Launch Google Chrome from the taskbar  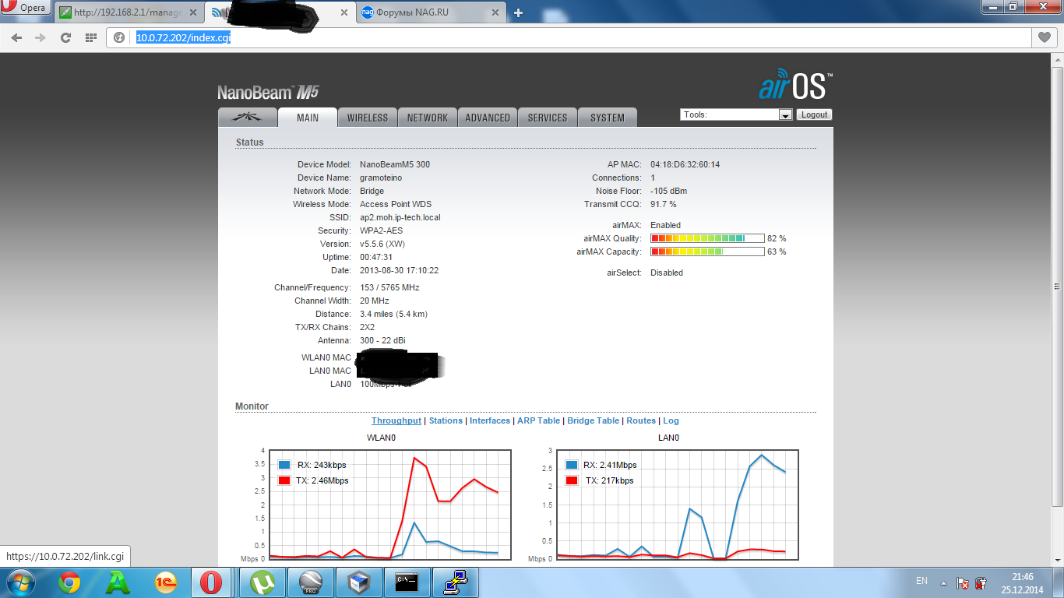[x=69, y=582]
